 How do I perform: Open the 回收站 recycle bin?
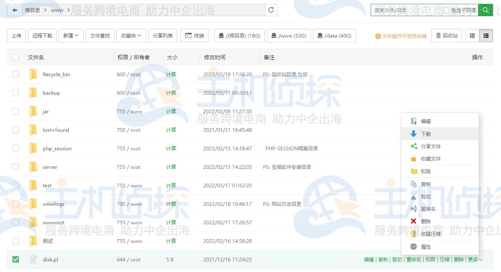447,36
